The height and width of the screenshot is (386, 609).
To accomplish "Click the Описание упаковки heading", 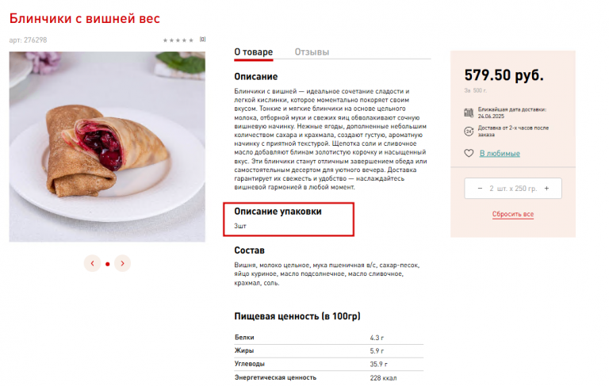I will pos(278,212).
